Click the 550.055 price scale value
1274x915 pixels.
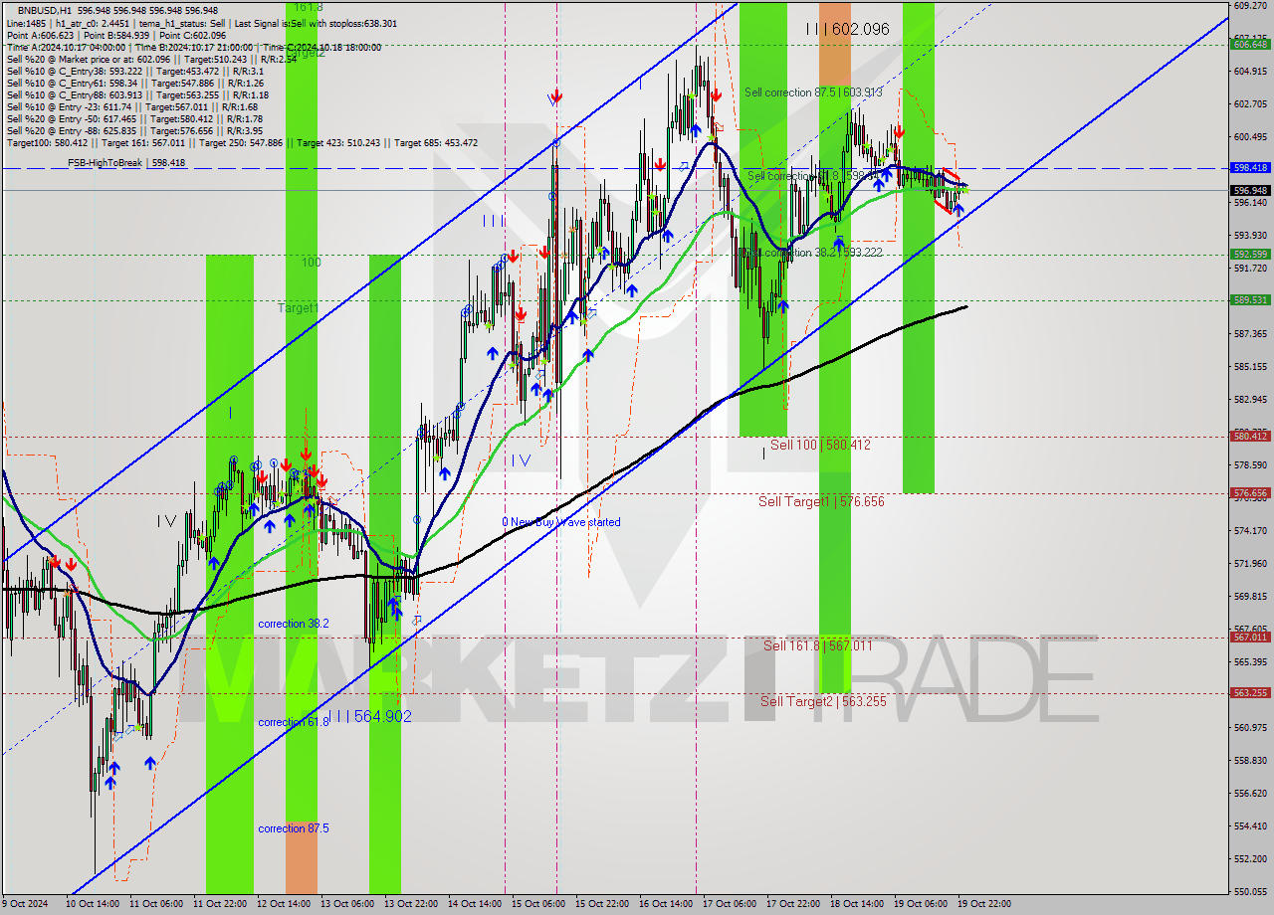[x=1250, y=891]
